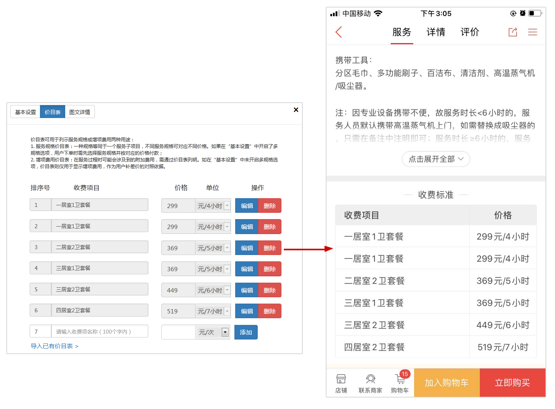Tap the 立即购买 buy now button

(x=512, y=383)
